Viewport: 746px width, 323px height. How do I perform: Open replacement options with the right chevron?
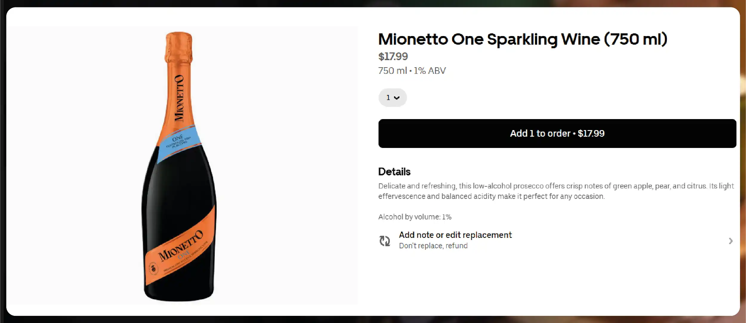(x=730, y=241)
